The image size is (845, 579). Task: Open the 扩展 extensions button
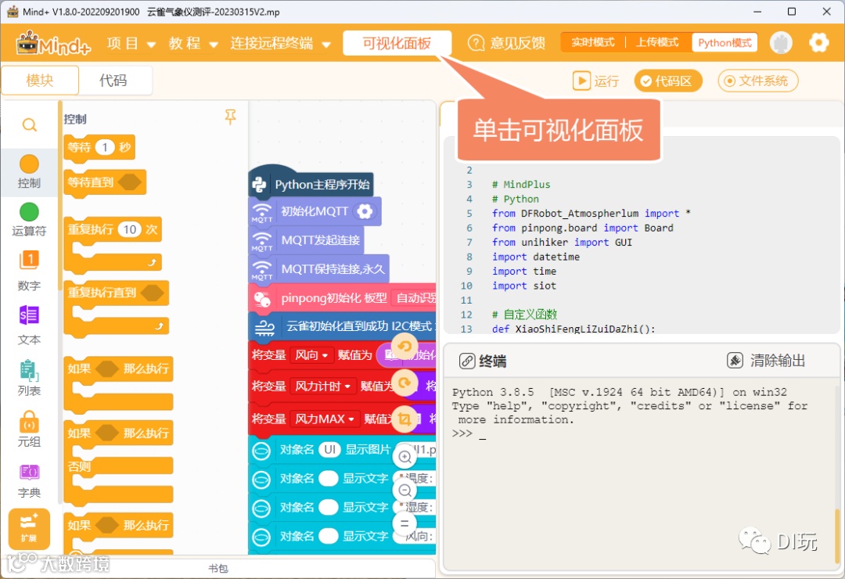(x=29, y=528)
